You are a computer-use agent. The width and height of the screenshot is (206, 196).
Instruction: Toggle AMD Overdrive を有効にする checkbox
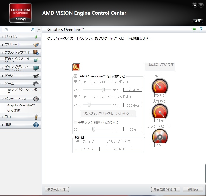click(x=75, y=76)
